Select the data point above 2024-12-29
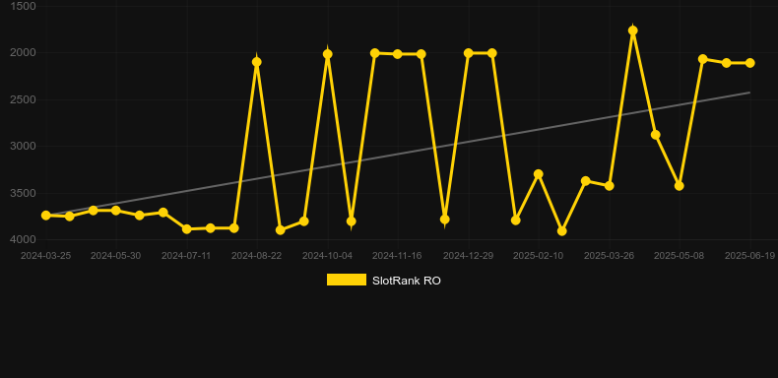 click(469, 53)
